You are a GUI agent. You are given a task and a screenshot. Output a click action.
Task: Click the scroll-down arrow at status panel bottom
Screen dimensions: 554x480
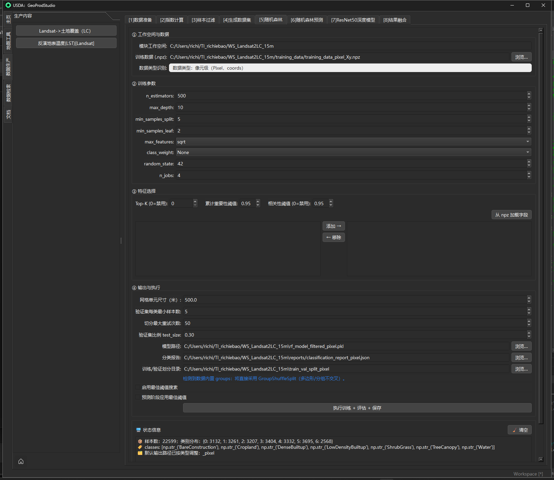[541, 459]
